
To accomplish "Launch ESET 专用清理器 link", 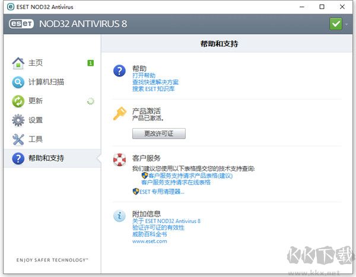I will (x=162, y=192).
